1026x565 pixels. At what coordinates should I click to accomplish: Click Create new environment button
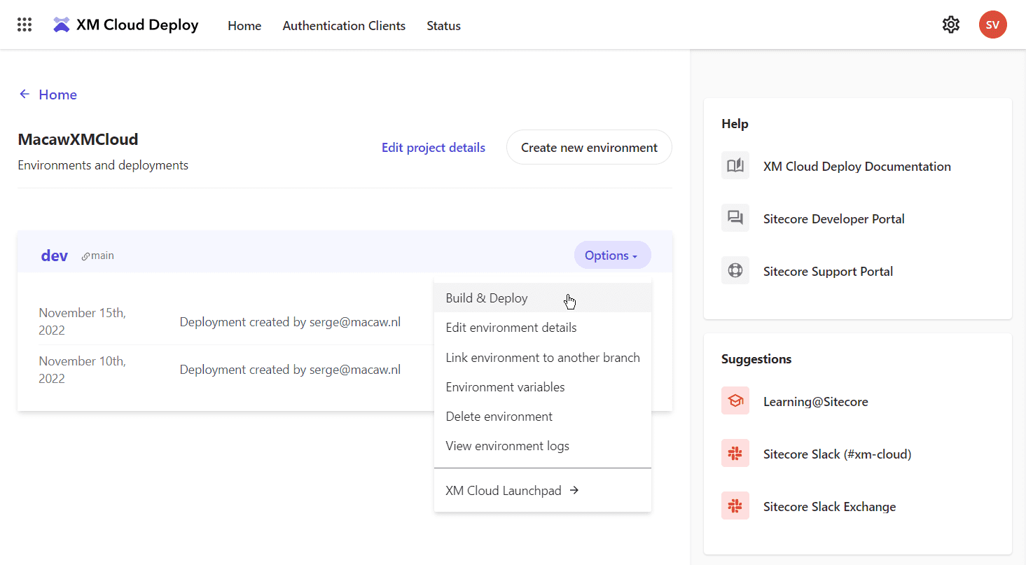tap(589, 147)
